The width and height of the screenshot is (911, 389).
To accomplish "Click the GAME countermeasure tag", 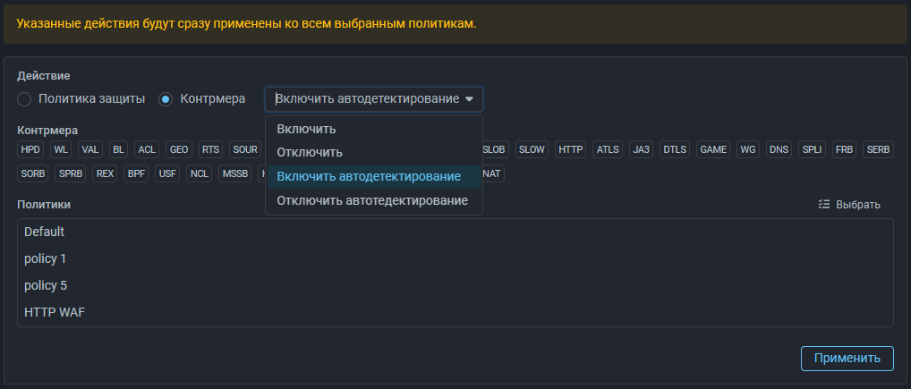I will (x=713, y=149).
